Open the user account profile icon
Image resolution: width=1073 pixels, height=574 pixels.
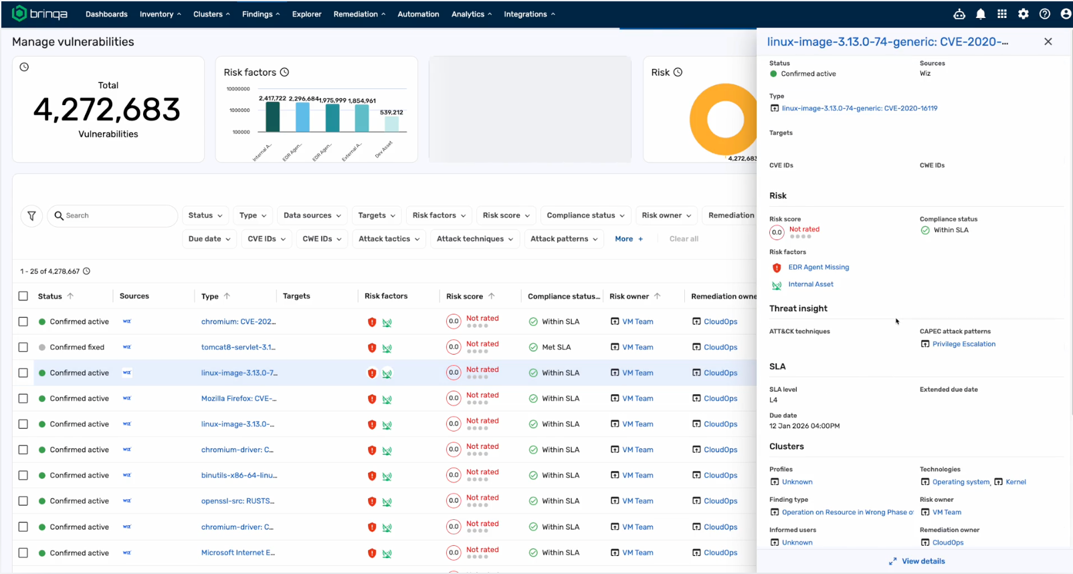point(1065,14)
